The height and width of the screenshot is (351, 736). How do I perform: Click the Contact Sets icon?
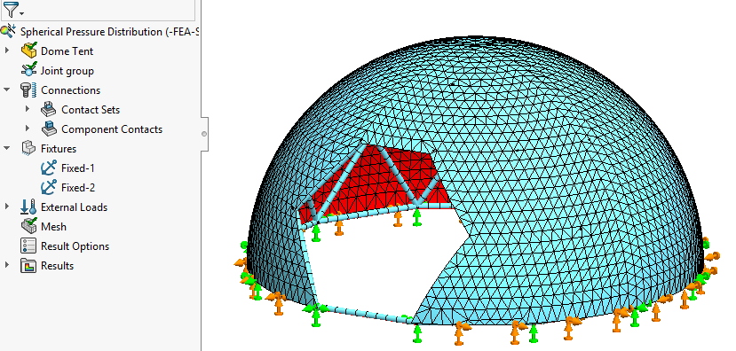49,109
